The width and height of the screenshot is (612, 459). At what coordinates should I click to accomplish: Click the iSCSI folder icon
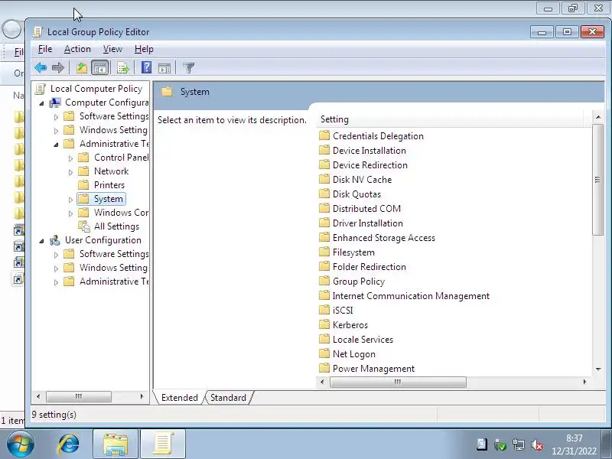[x=324, y=311]
